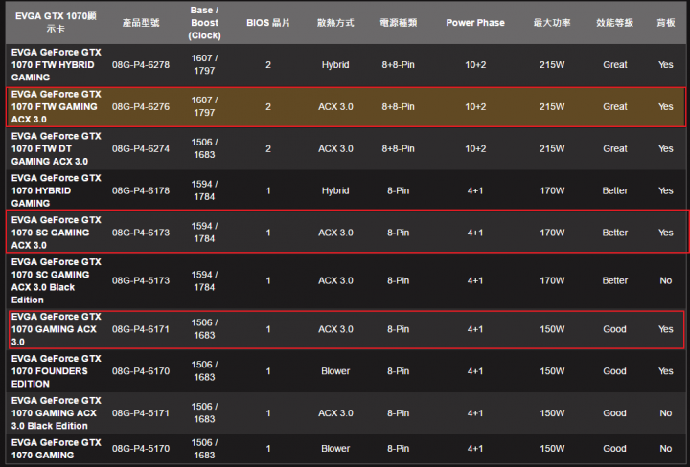This screenshot has height=467, width=690.
Task: Select product name '1070 FOUNDERS EDITION'
Action: [57, 371]
